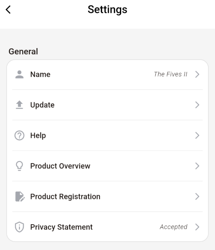Expand Product Overview chevron arrow
215x250 pixels.
[x=197, y=166]
